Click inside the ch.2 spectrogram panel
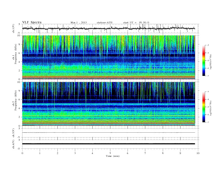223x172 pixels. click(108, 104)
